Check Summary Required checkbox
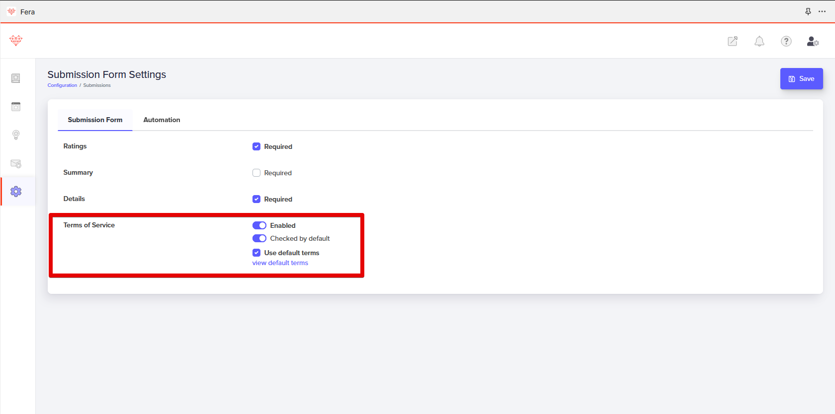 click(x=256, y=173)
